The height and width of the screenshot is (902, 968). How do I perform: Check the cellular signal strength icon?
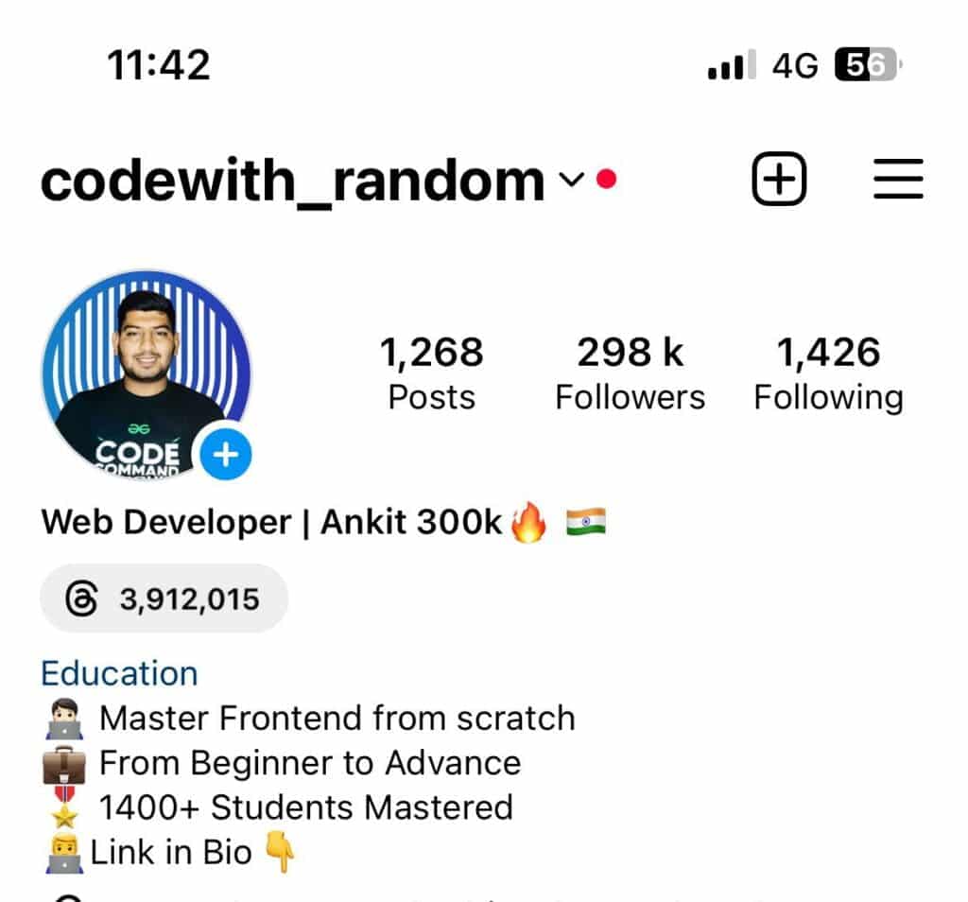click(x=732, y=65)
